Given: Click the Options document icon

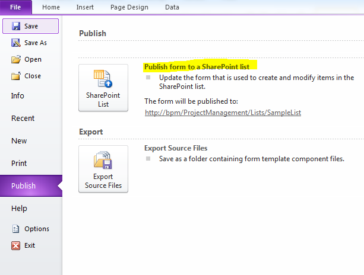Looking at the screenshot, I should (x=16, y=229).
